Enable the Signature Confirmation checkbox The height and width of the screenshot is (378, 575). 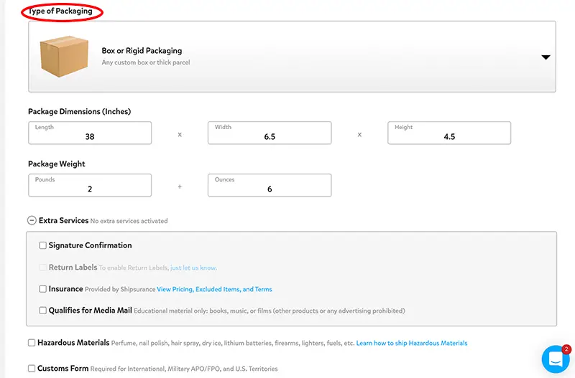(x=43, y=245)
